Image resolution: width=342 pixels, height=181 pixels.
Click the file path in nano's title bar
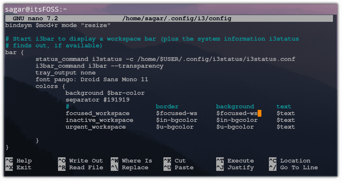click(x=177, y=18)
